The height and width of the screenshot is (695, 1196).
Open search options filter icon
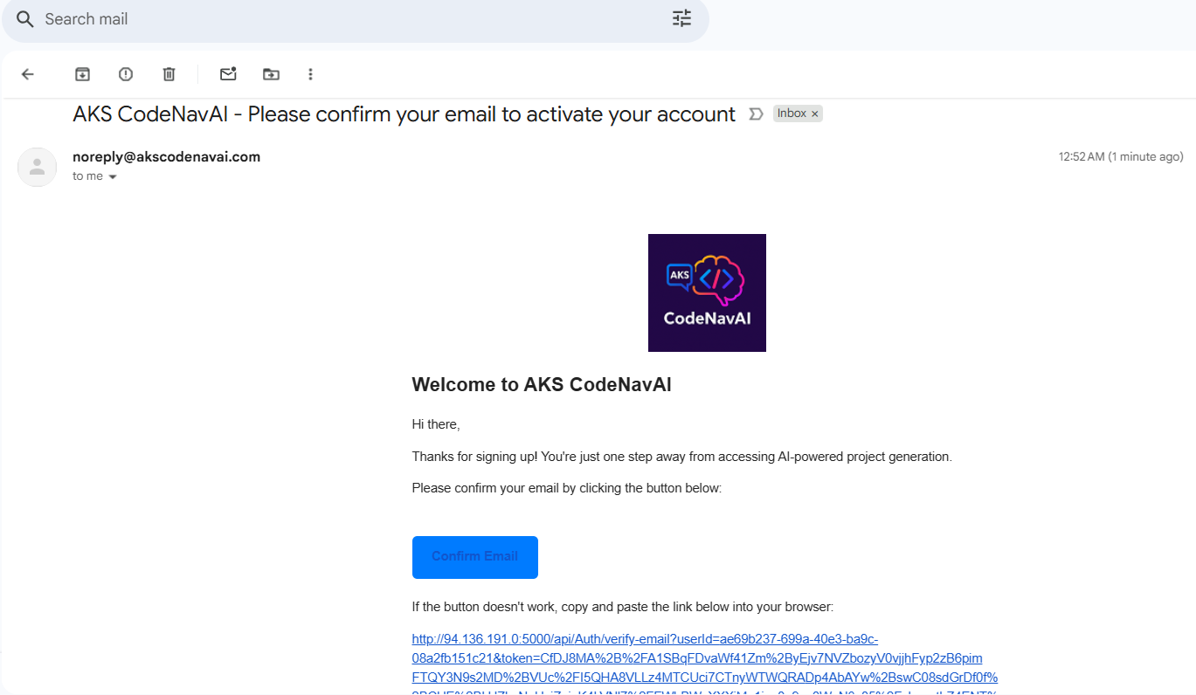(681, 18)
